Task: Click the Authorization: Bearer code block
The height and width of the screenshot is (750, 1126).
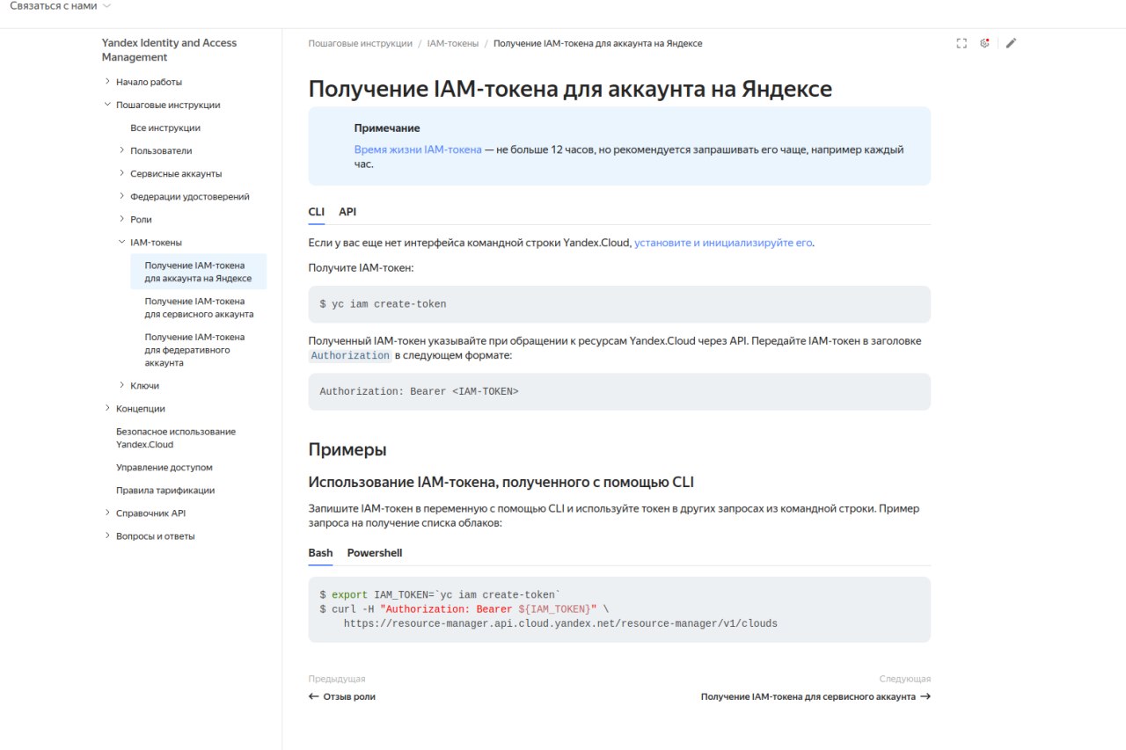Action: [x=619, y=391]
